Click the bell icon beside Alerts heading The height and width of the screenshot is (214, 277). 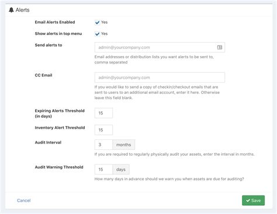tap(11, 10)
